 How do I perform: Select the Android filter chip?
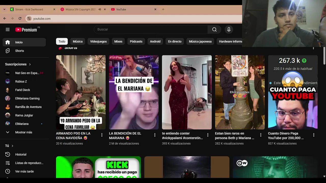[155, 41]
